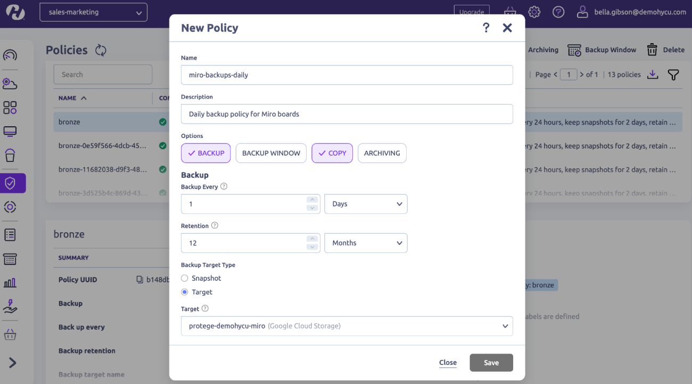
Task: Open the Days unit dropdown
Action: (366, 204)
